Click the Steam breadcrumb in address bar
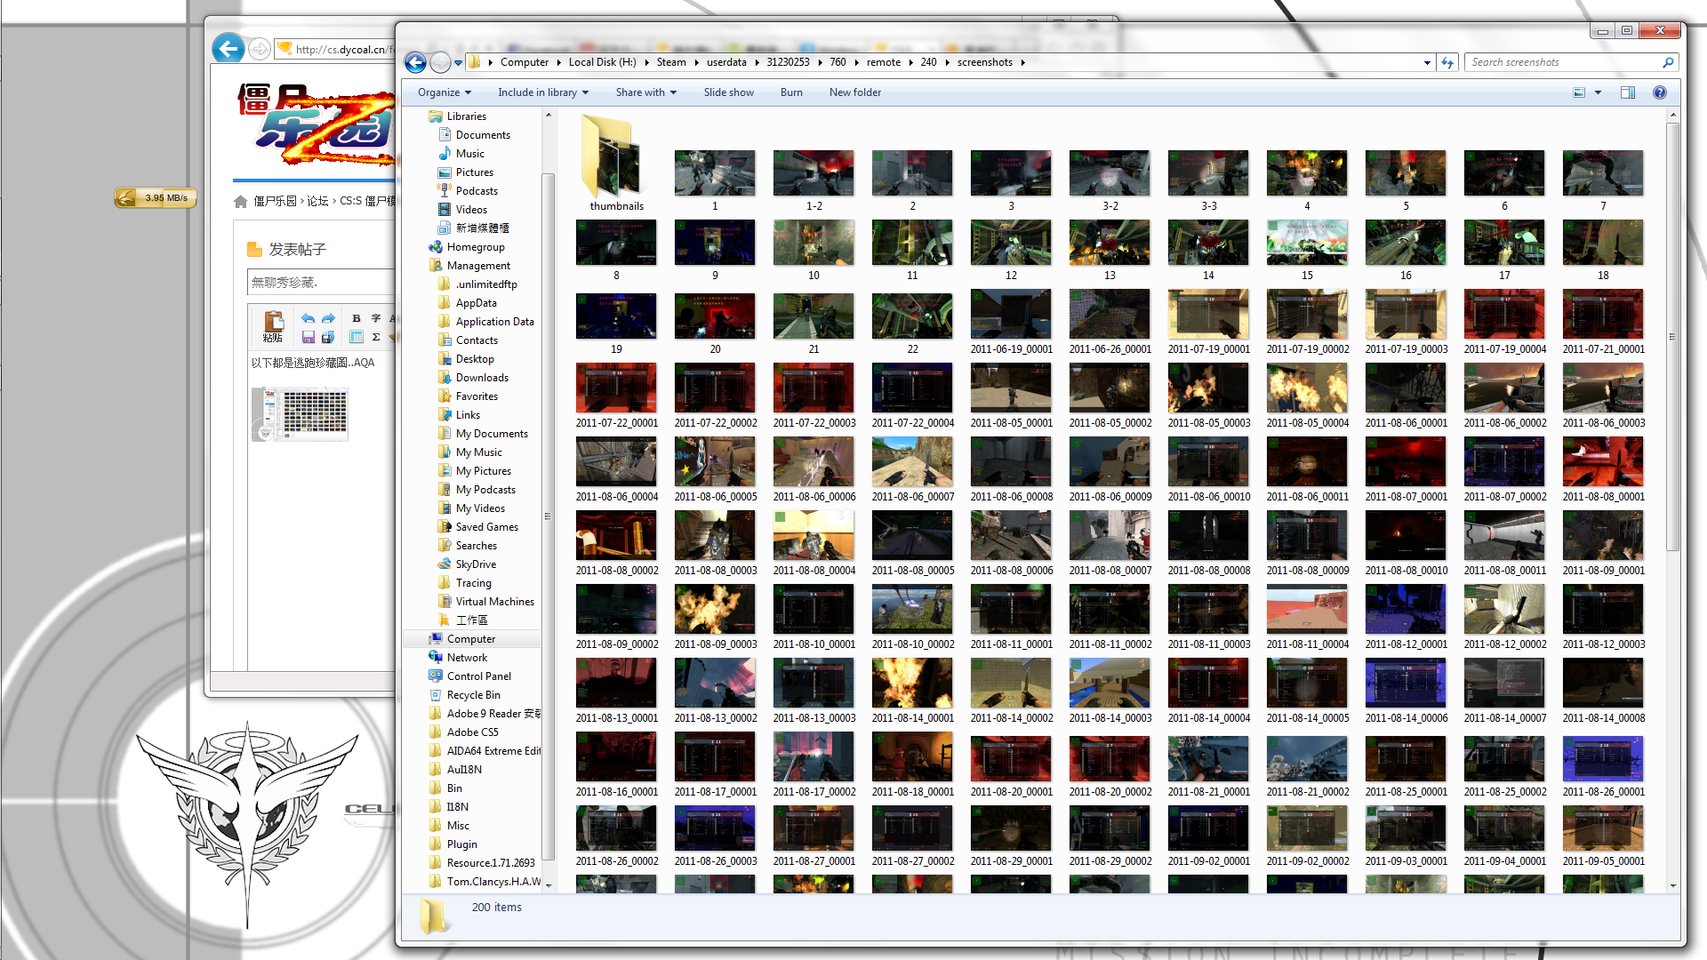 [x=671, y=62]
